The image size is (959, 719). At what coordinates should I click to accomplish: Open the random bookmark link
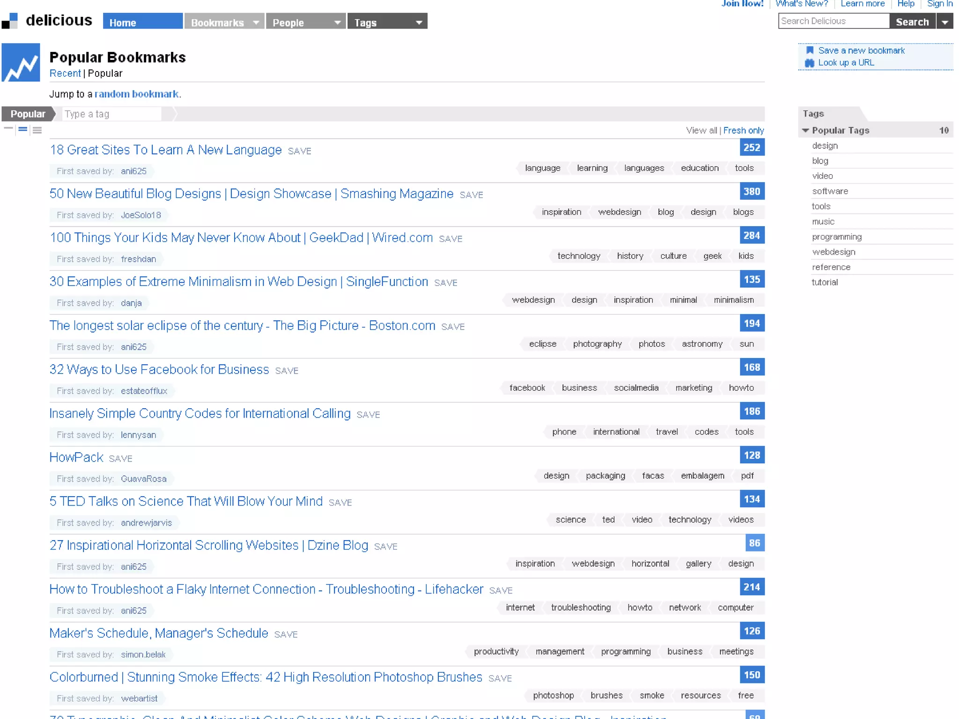[136, 94]
